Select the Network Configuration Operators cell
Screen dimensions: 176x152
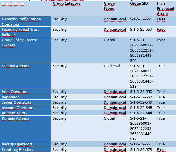(x=21, y=22)
